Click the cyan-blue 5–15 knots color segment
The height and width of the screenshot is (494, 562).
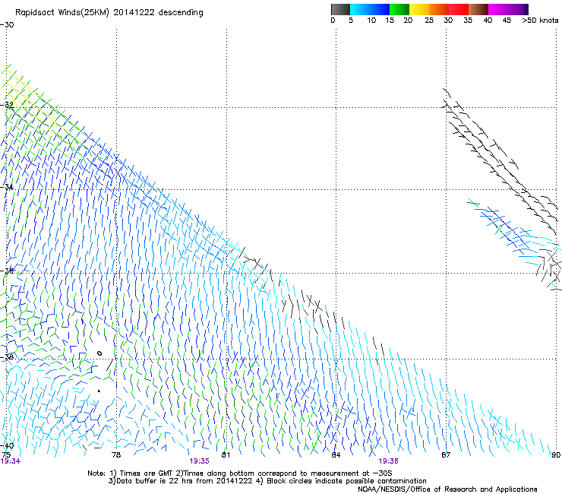370,9
